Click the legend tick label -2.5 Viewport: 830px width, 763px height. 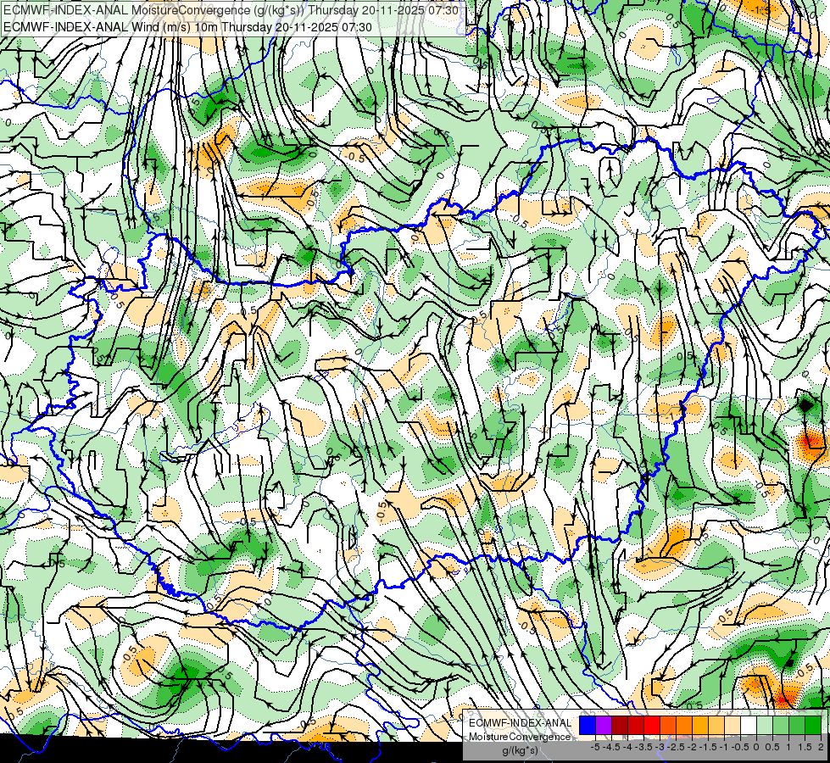click(676, 747)
